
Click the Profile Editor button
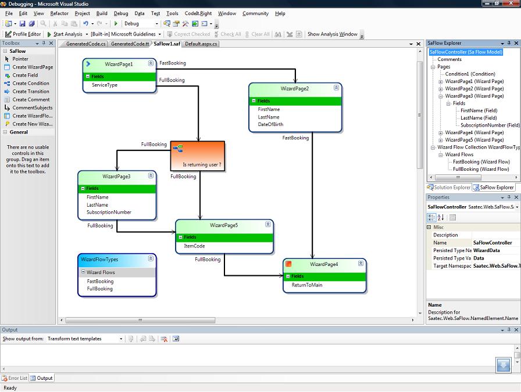coord(23,34)
